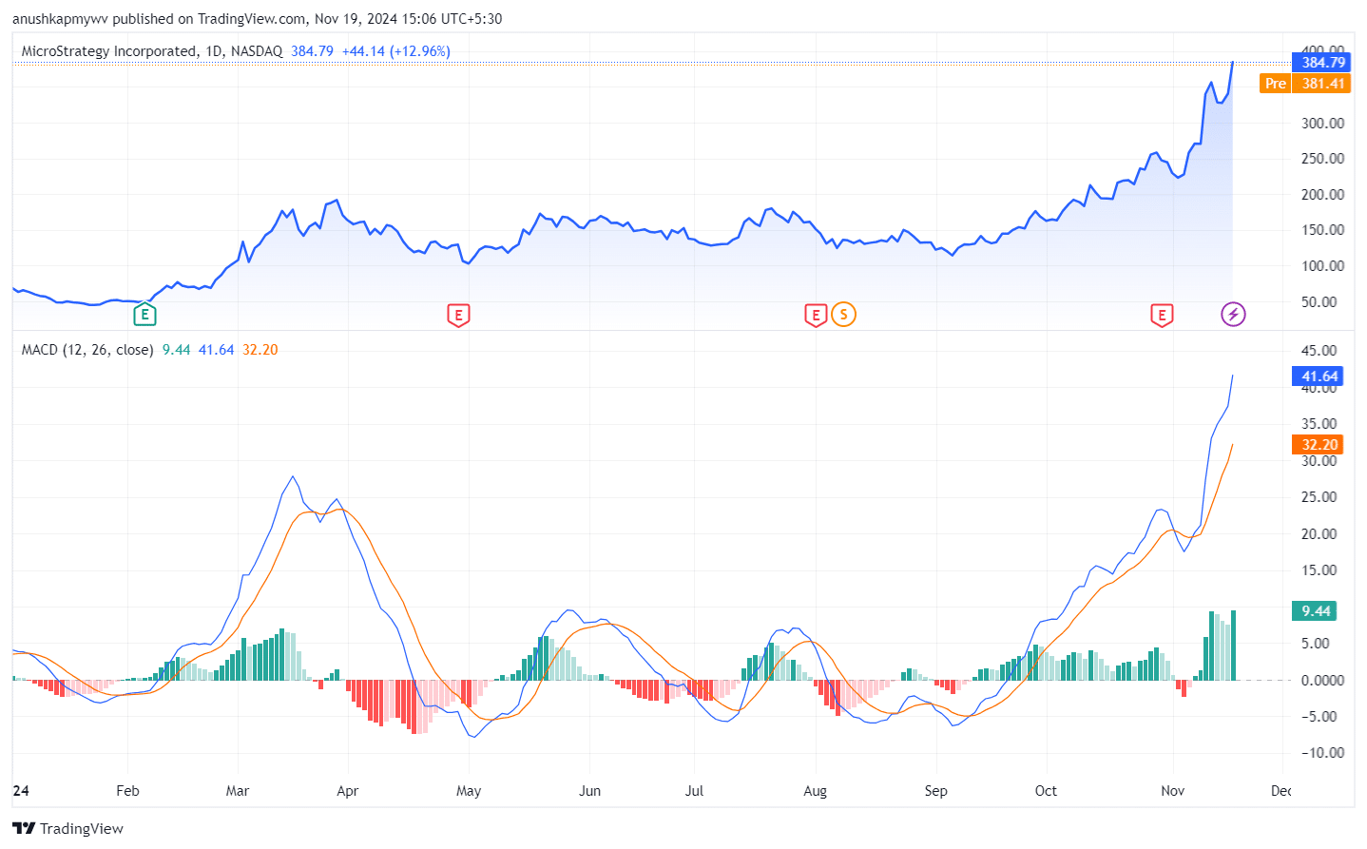1367x849 pixels.
Task: Click the red earnings marker near November
Action: [x=1162, y=315]
